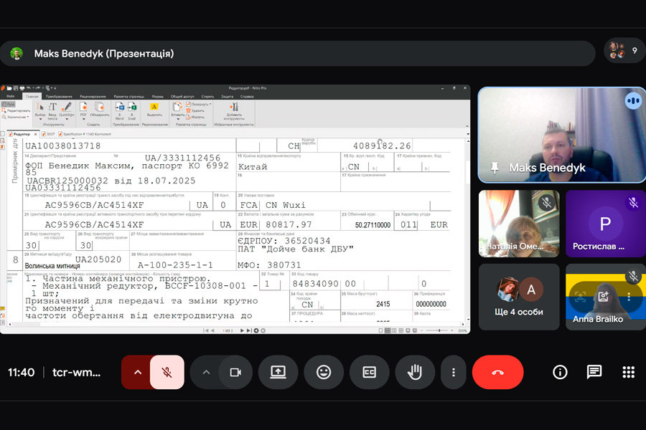Toggle the camera button

[235, 373]
